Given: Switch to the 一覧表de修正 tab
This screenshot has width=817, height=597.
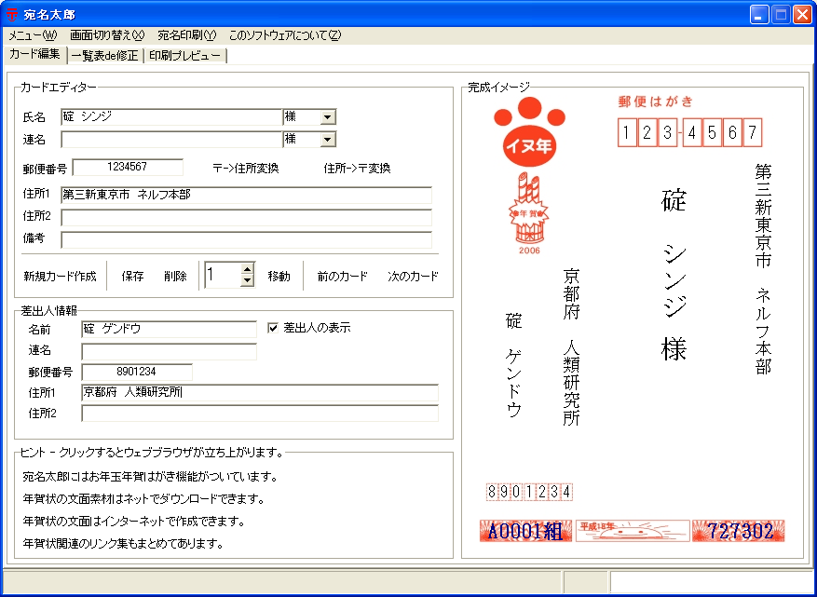Looking at the screenshot, I should coord(104,56).
